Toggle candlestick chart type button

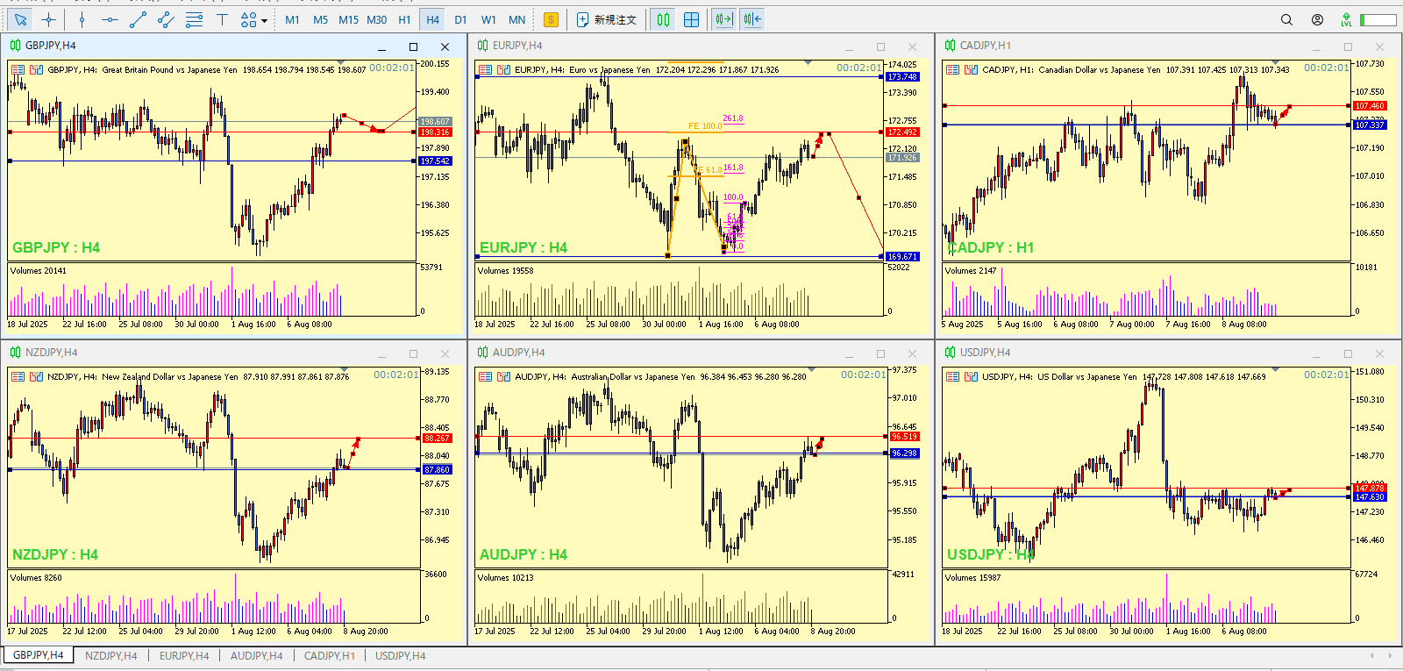pos(664,19)
